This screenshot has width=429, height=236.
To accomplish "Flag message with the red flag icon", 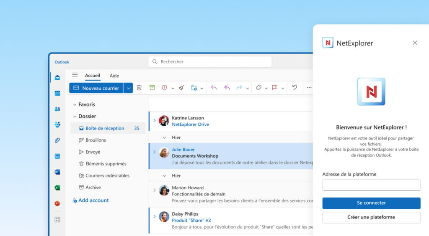I will pyautogui.click(x=274, y=88).
